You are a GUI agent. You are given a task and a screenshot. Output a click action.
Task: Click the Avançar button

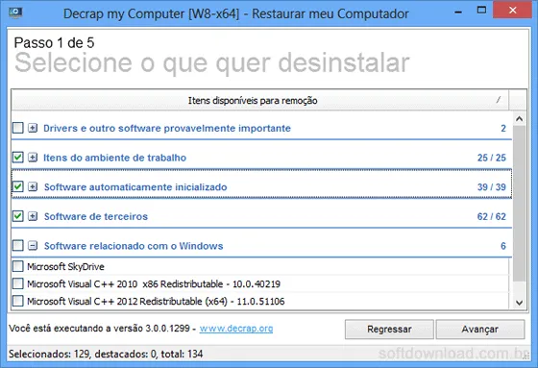pyautogui.click(x=480, y=330)
